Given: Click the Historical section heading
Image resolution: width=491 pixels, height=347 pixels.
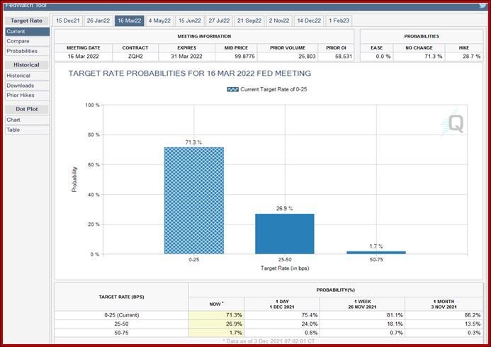Looking at the screenshot, I should pyautogui.click(x=27, y=65).
